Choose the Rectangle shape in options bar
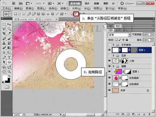 tap(39, 14)
